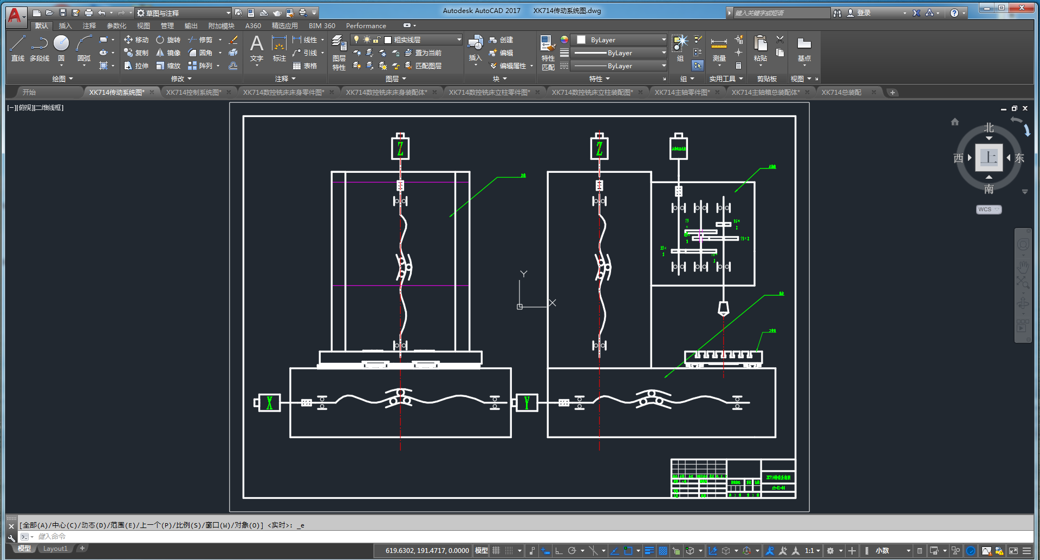Click the object color wheel icon
Viewport: 1040px width, 560px height.
(x=564, y=40)
